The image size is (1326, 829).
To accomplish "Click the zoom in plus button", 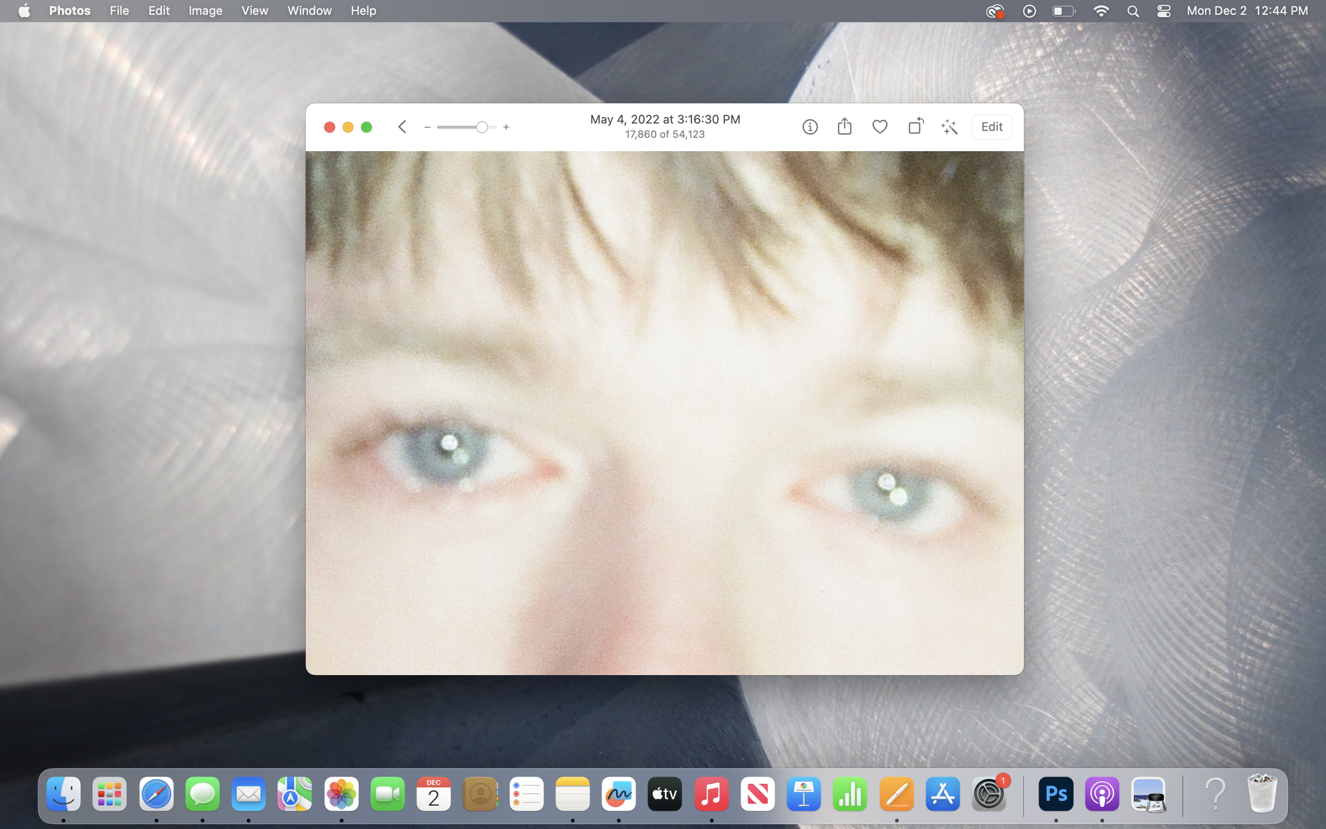I will (506, 127).
